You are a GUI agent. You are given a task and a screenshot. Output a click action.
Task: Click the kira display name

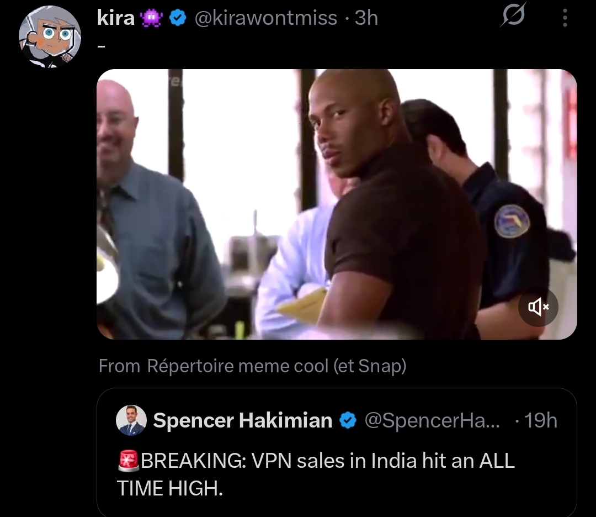click(116, 18)
